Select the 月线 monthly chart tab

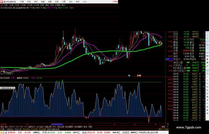click(x=52, y=5)
